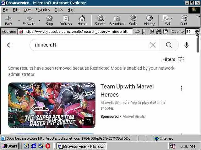Click the notepad-style quick launch icon
The height and width of the screenshot is (150, 201).
pyautogui.click(x=26, y=146)
